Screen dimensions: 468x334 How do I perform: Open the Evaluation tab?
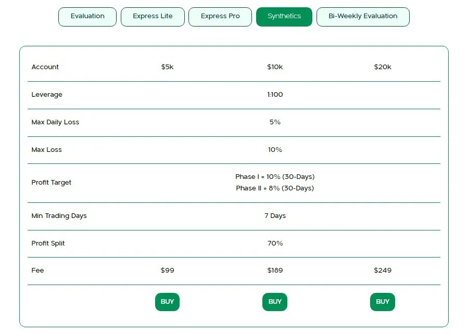pos(87,17)
